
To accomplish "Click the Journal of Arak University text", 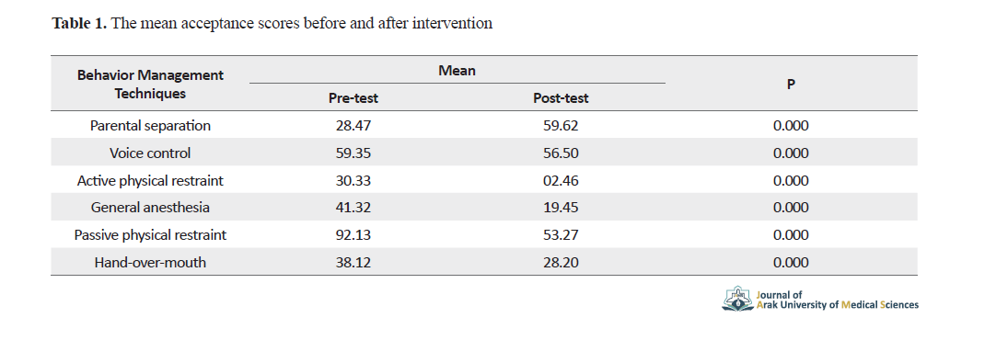I will (837, 300).
